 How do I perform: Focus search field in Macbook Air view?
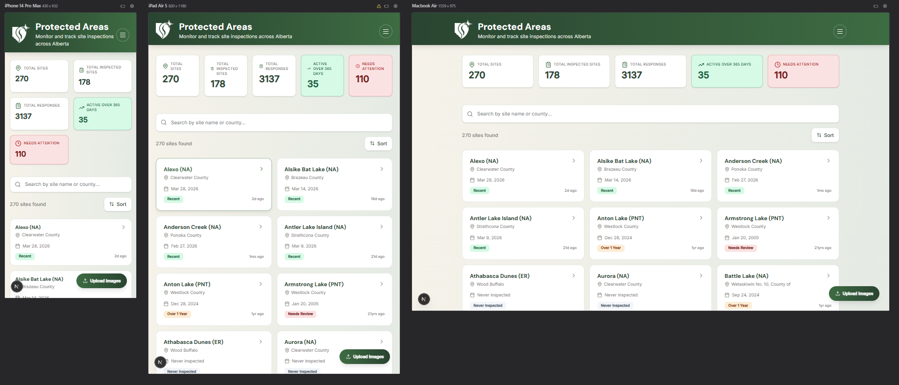point(651,114)
